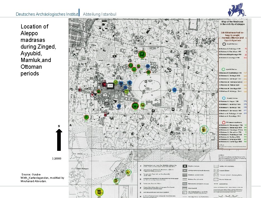Click the red legend number 73

pyautogui.click(x=246, y=49)
